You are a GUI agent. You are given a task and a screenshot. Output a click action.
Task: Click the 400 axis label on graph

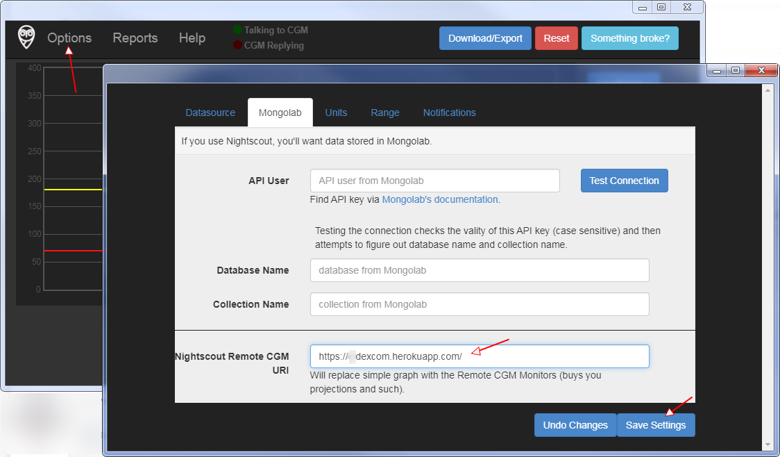click(x=34, y=67)
